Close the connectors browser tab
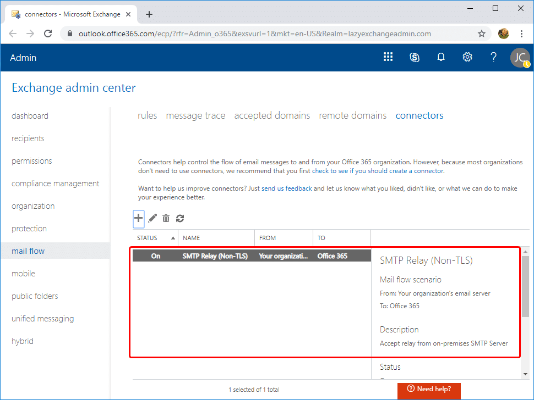 (128, 14)
